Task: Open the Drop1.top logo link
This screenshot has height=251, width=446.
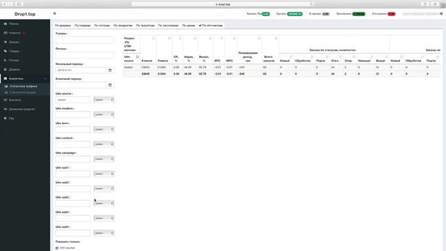Action: 25,14
